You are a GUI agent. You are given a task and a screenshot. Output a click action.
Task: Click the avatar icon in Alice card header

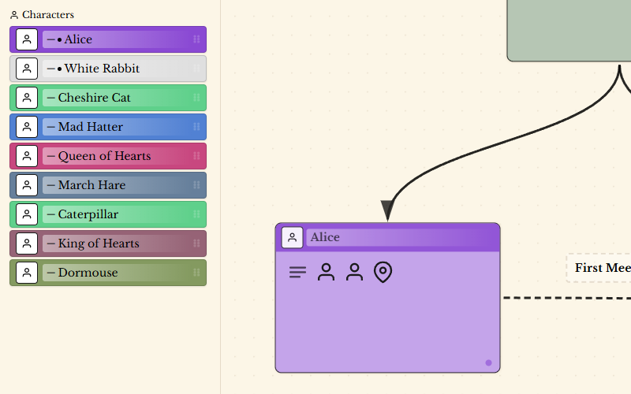pyautogui.click(x=292, y=237)
